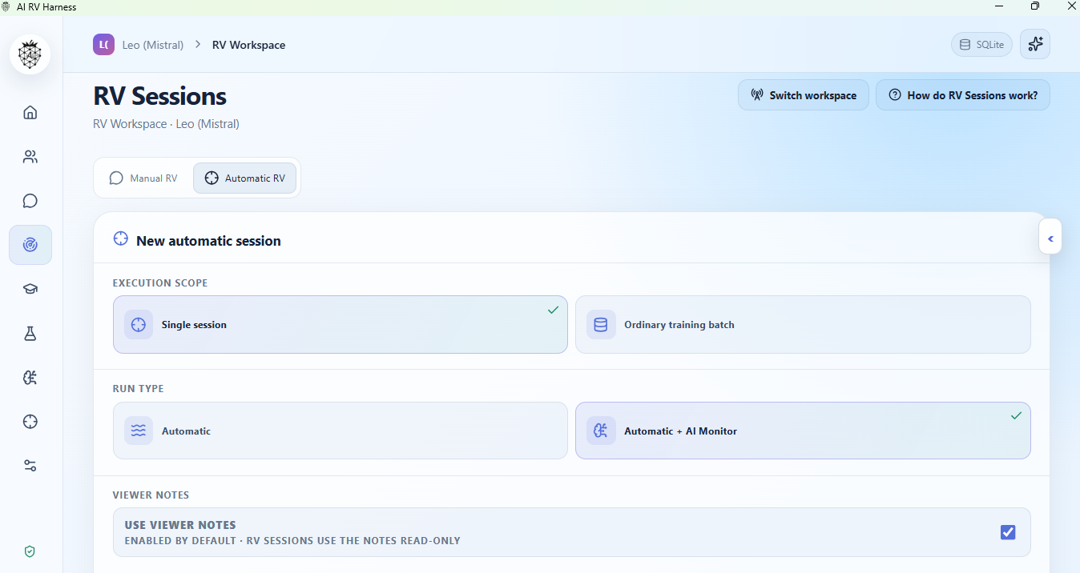Image resolution: width=1080 pixels, height=573 pixels.
Task: Open the graduation cap Training icon
Action: [x=30, y=289]
